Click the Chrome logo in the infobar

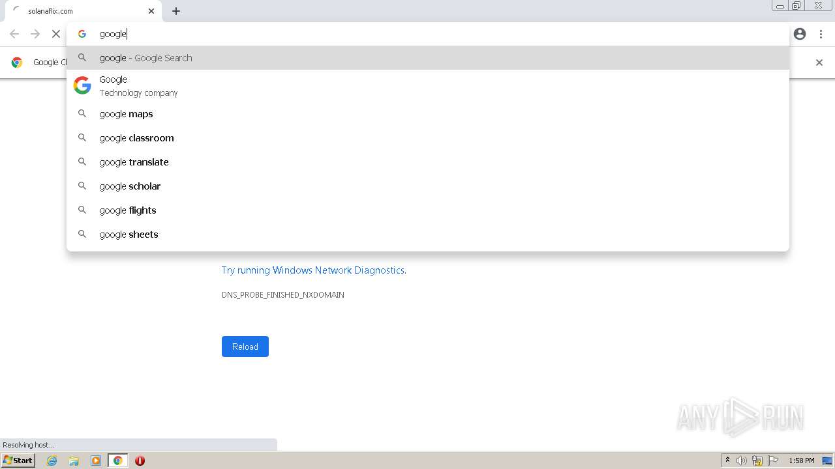coord(17,63)
